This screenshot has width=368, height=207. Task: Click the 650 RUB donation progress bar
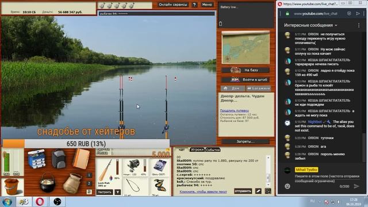[x=86, y=144]
